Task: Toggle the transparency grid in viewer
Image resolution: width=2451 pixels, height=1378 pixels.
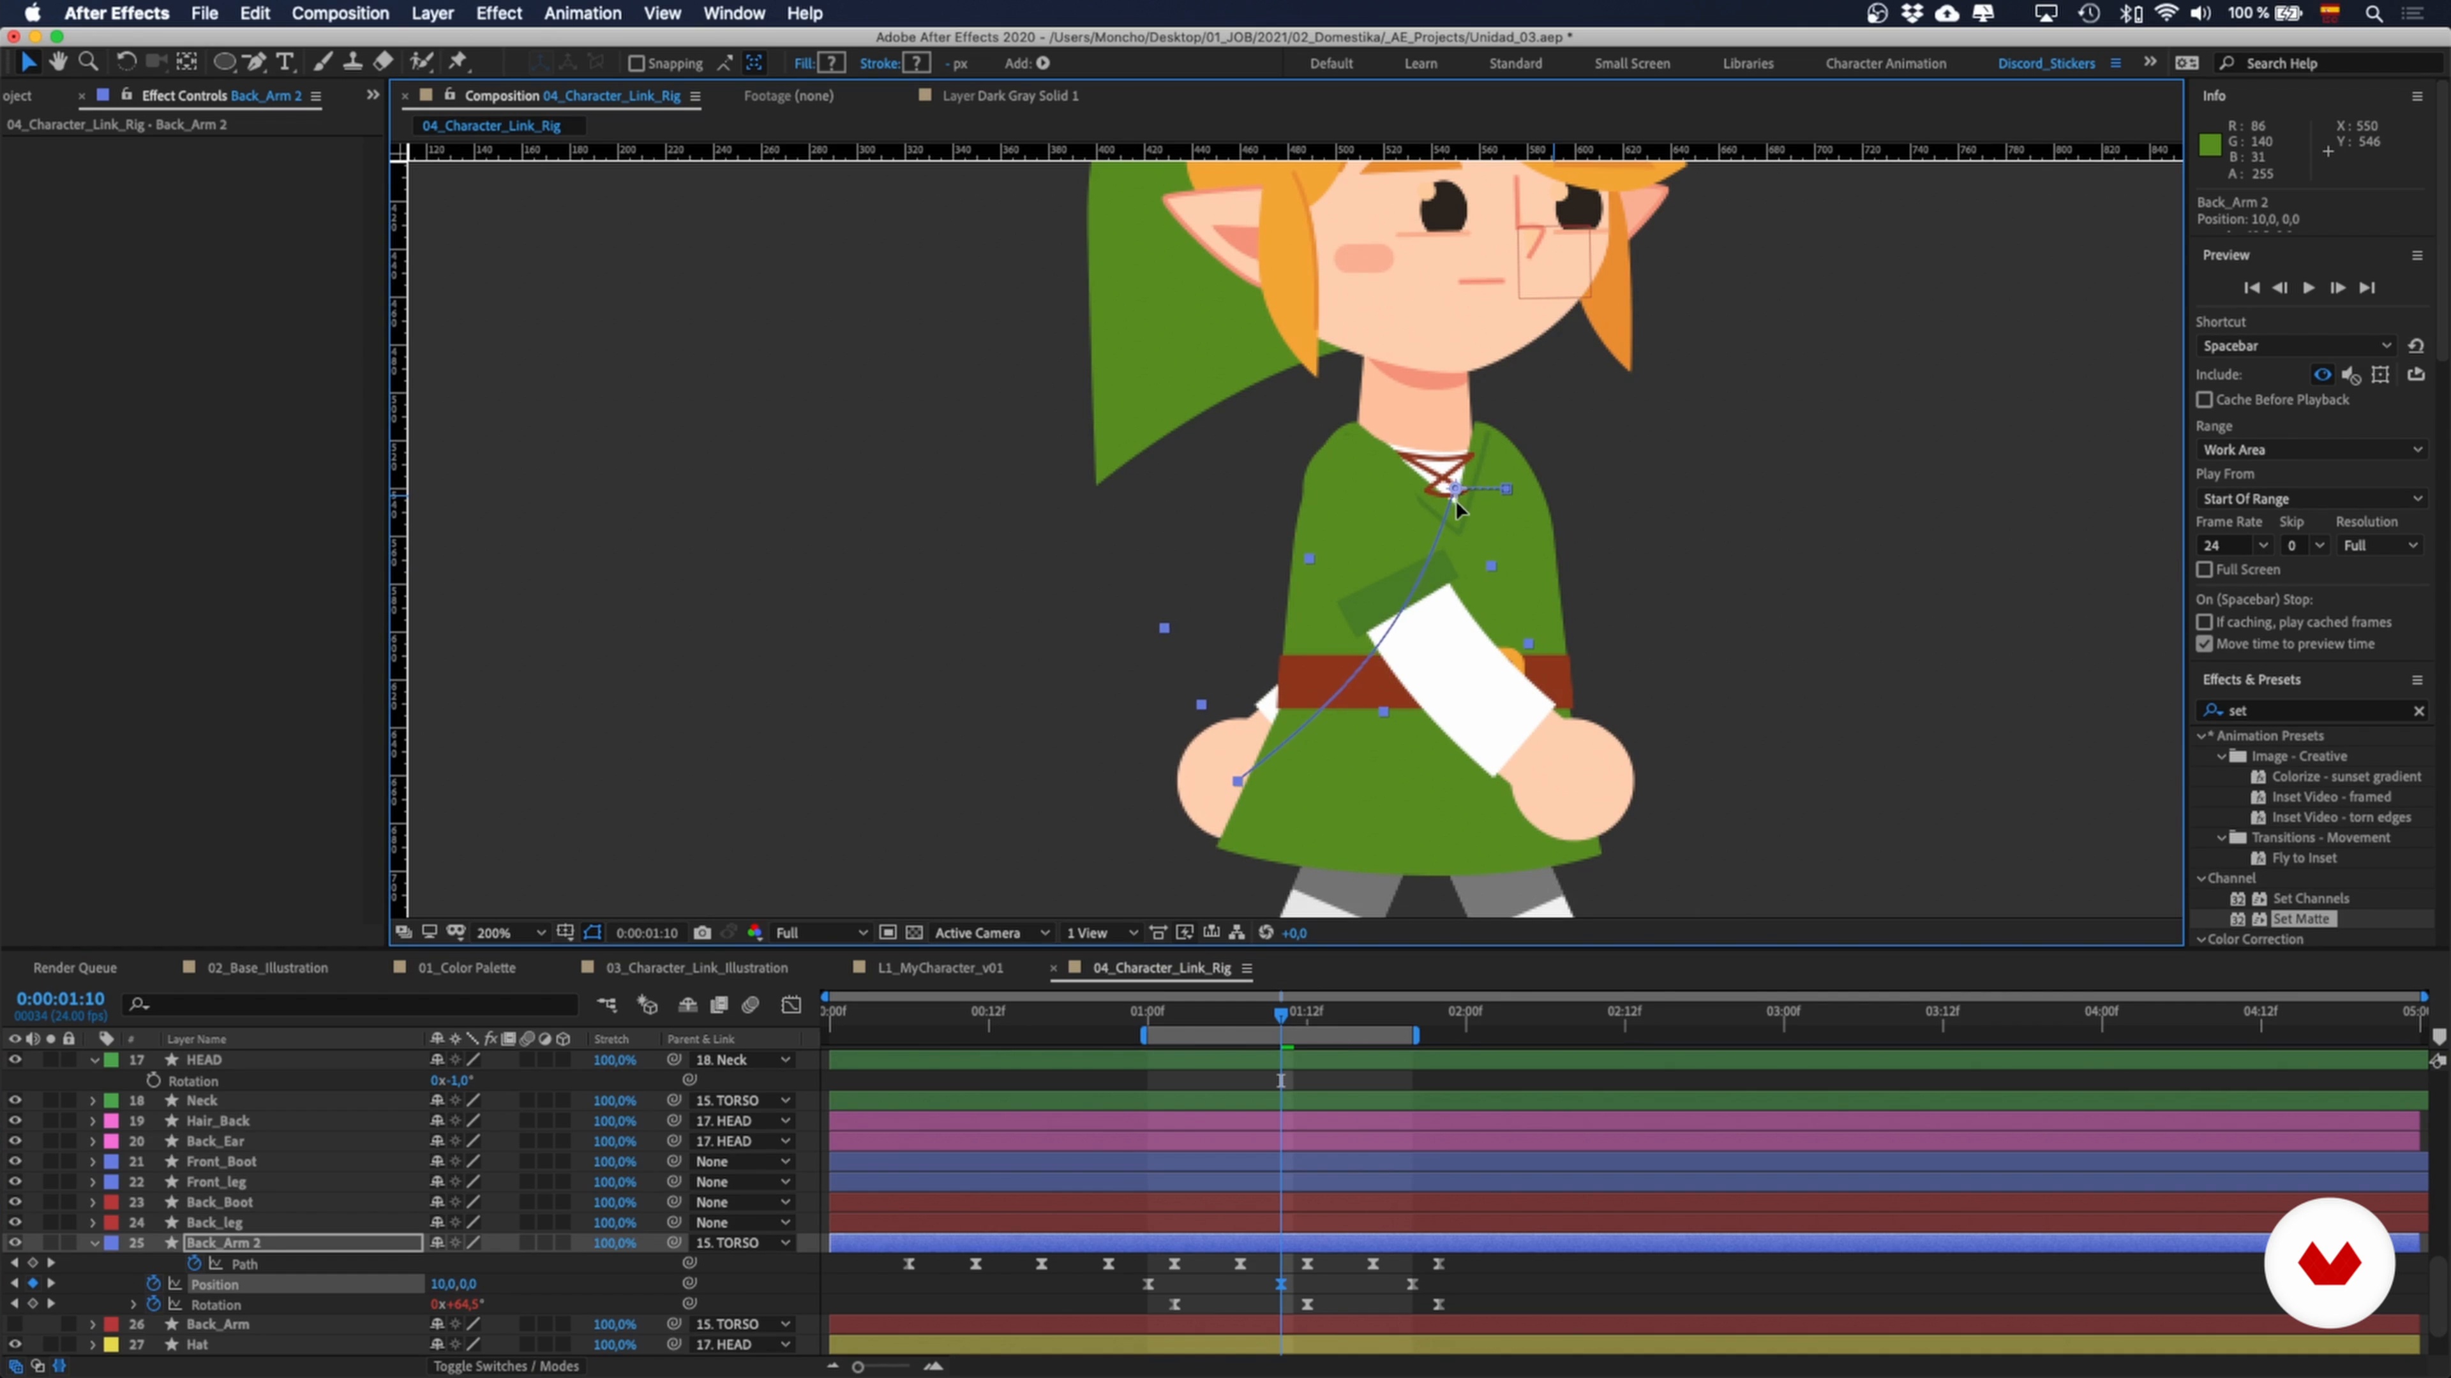Action: tap(913, 933)
